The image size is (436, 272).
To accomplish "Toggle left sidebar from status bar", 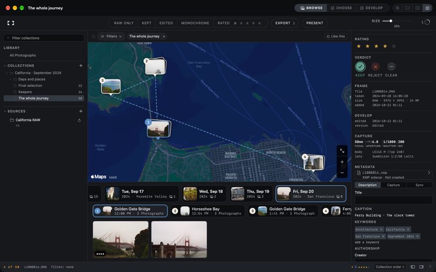I will pyautogui.click(x=412, y=267).
